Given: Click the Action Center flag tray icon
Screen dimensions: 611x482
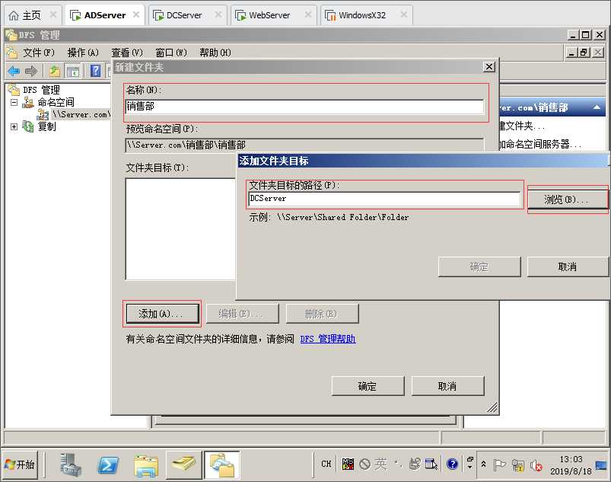Looking at the screenshot, I should (499, 464).
